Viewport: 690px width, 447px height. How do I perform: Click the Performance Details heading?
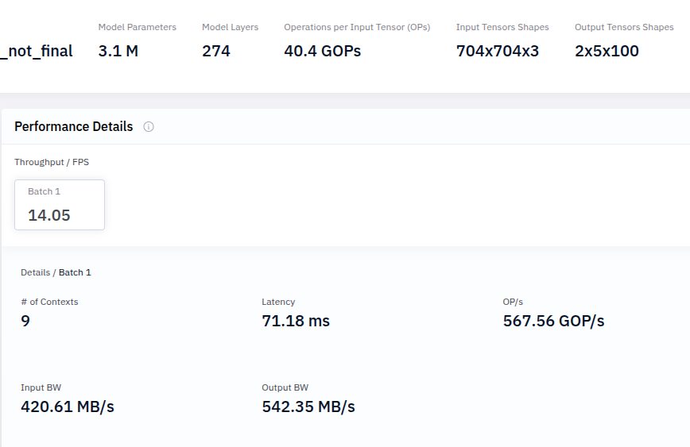[x=74, y=127]
